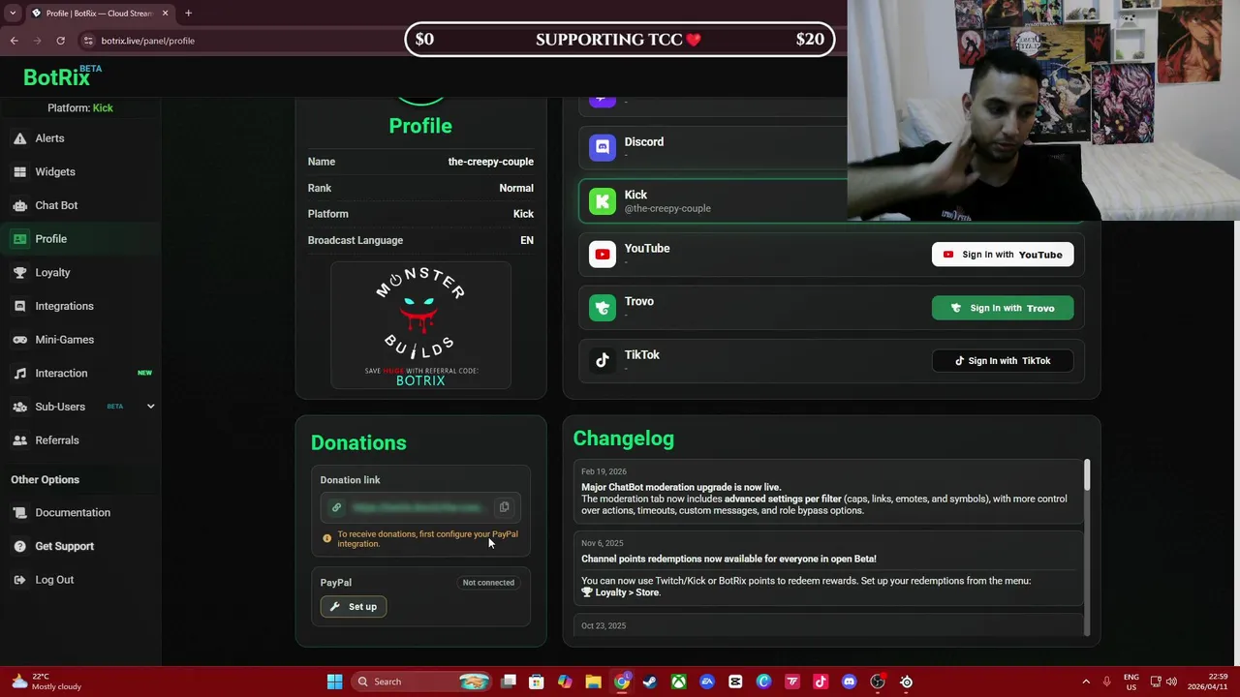Open Loyalty trophy icon
The height and width of the screenshot is (697, 1240).
(19, 273)
